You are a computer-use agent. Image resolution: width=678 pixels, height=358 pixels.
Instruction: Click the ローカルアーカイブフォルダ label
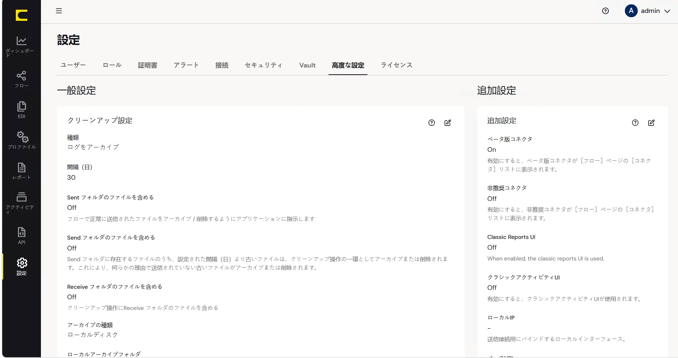click(x=104, y=354)
